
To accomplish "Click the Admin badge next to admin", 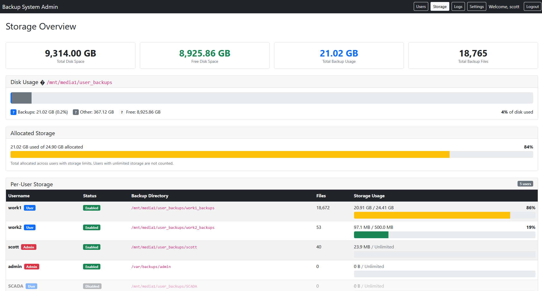I will 32,267.
